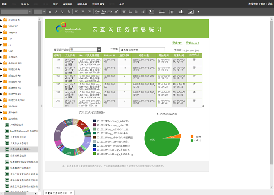
Task: Open the 页面设置 menu
Action: pos(98,4)
